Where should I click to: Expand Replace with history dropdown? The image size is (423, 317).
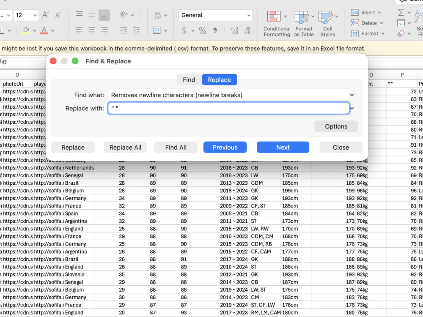pyautogui.click(x=352, y=108)
